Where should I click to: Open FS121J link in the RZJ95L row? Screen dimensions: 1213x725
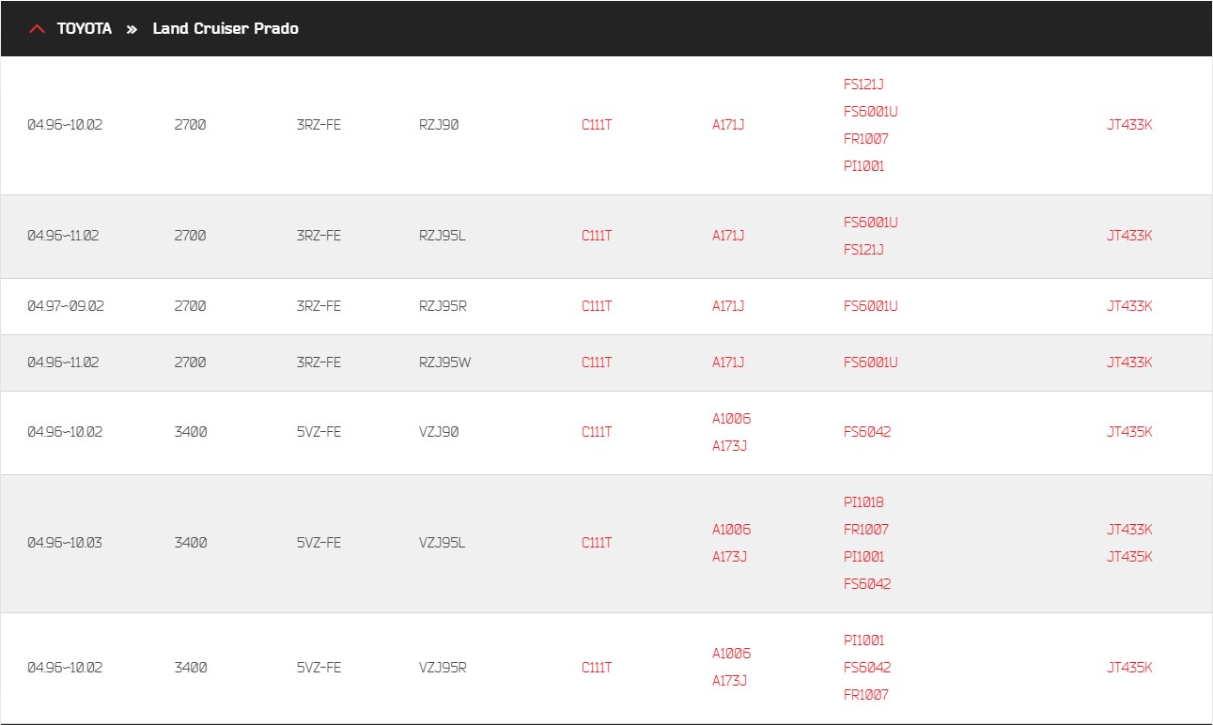[863, 250]
